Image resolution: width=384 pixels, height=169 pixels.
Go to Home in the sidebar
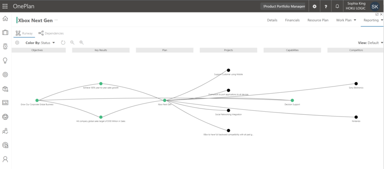(5, 18)
